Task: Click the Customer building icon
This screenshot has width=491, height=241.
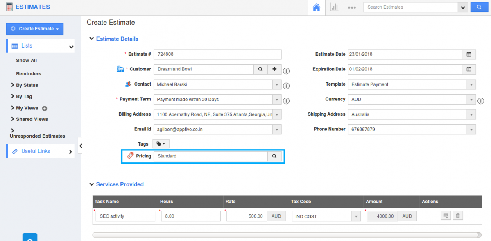Action: pyautogui.click(x=120, y=69)
